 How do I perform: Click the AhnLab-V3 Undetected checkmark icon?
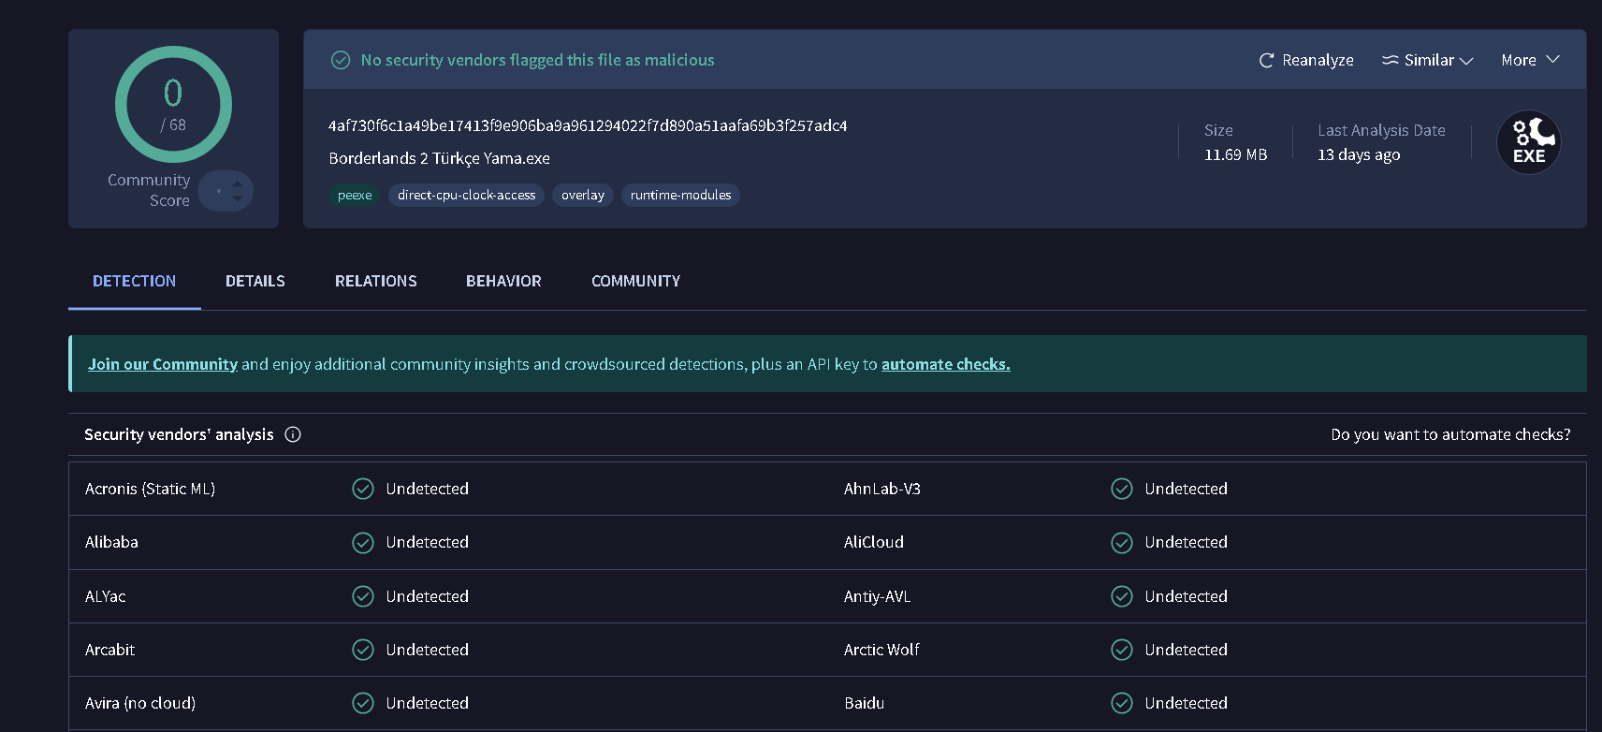[1122, 489]
